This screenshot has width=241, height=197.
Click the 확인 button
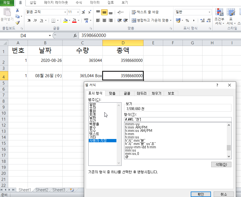coord(201,194)
